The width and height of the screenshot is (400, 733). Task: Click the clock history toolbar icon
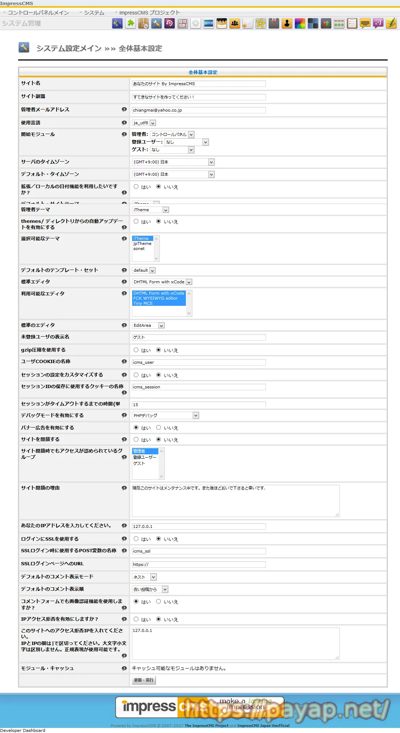point(170,24)
